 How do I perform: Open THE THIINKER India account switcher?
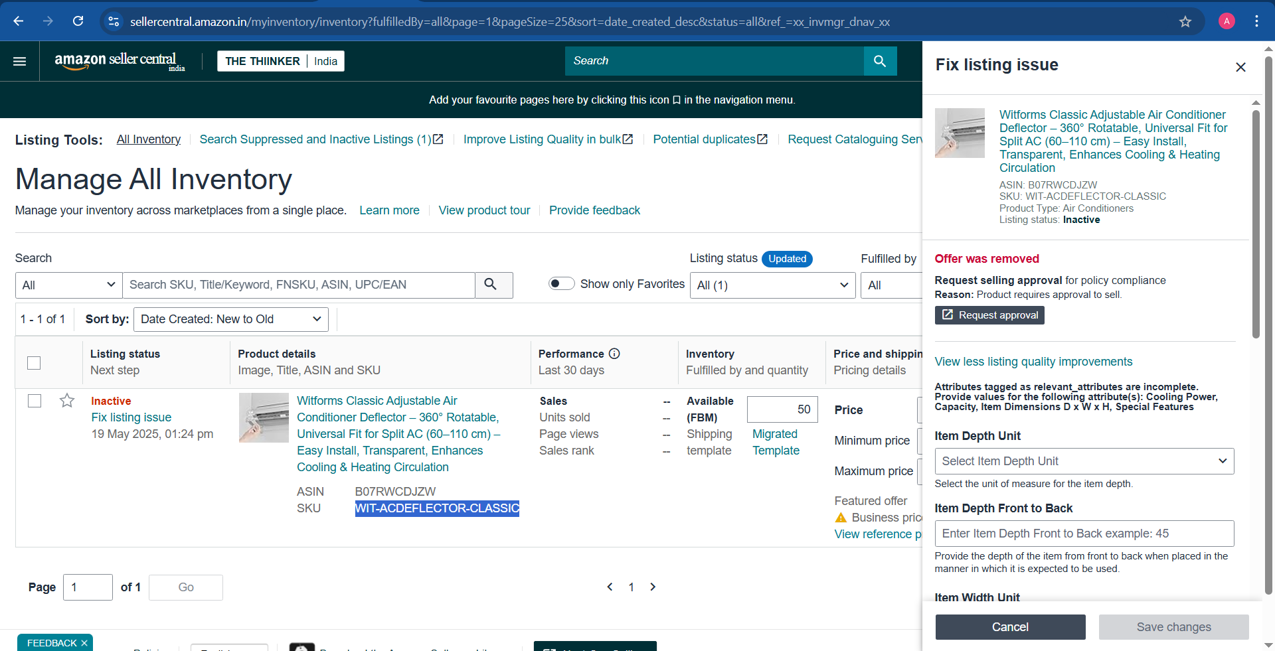coord(280,61)
